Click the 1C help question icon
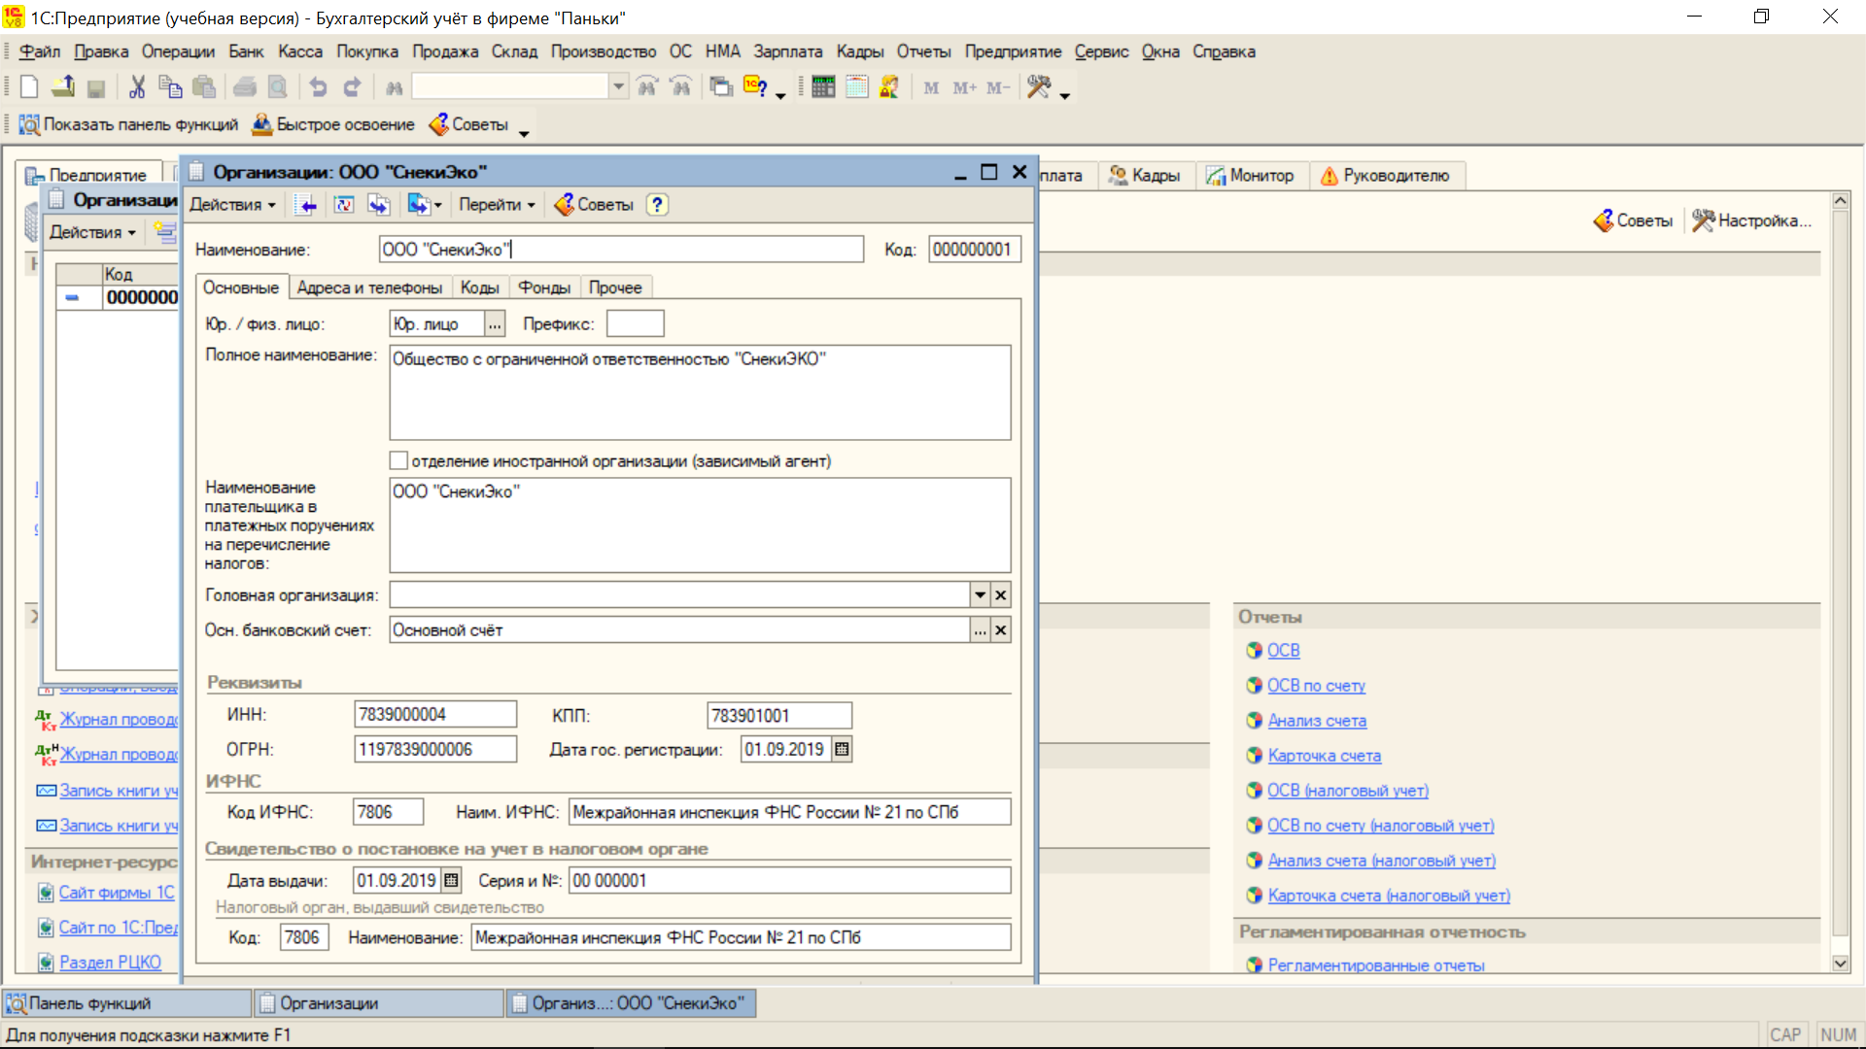 coord(755,87)
